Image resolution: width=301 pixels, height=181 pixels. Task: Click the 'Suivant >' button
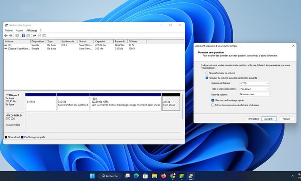pyautogui.click(x=269, y=119)
